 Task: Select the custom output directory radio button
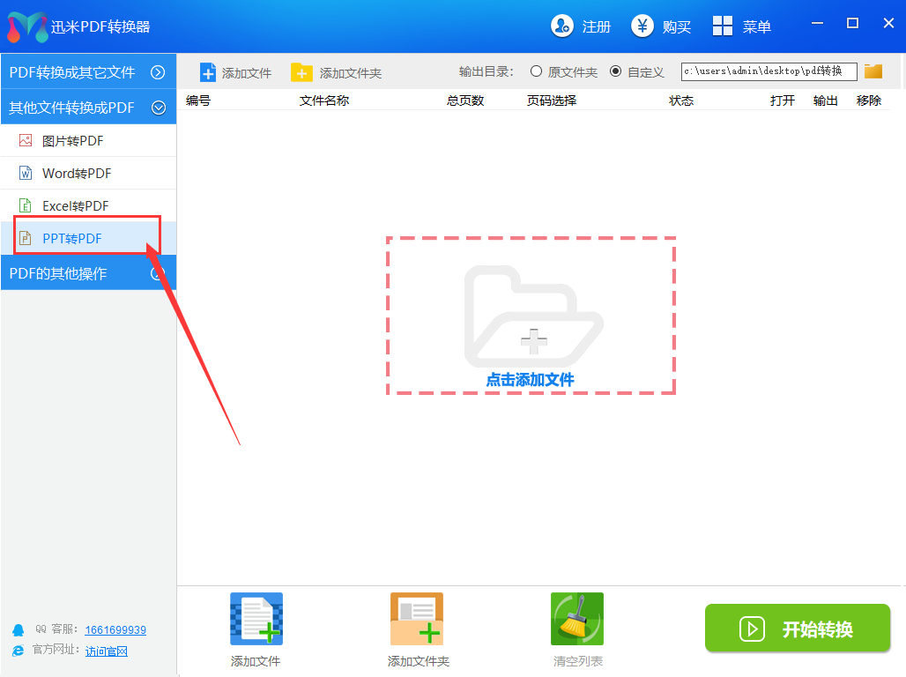click(x=615, y=71)
